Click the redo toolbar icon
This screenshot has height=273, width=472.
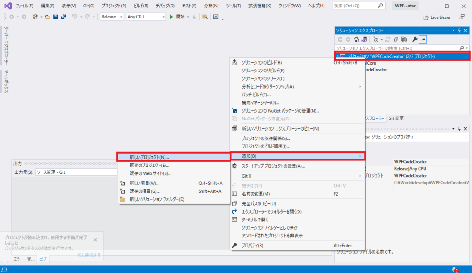87,17
